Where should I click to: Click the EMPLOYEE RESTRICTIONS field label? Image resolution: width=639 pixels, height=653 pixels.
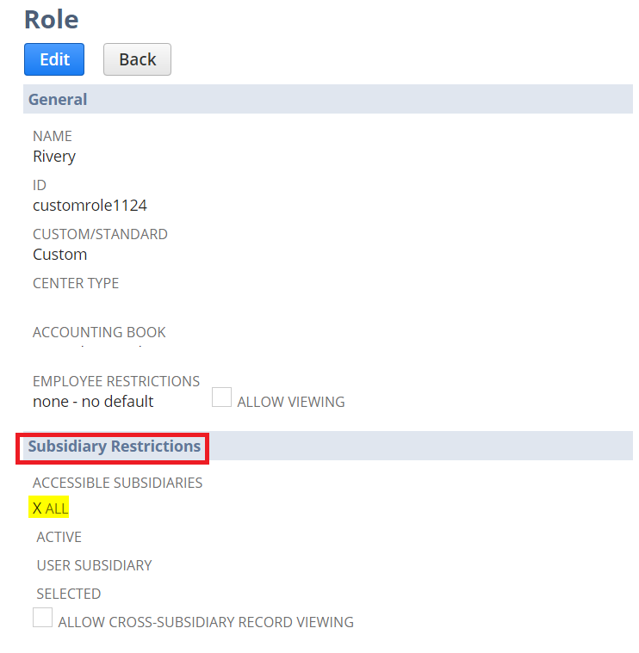click(116, 381)
